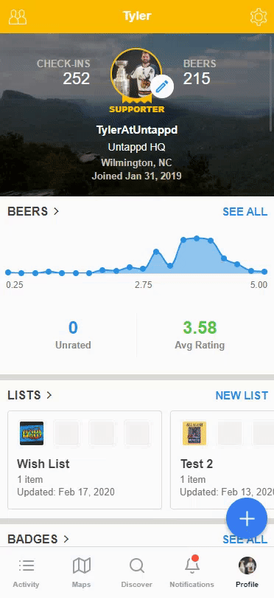Screen dimensions: 274x598
Task: Open the Test 2 list card
Action: point(222,459)
